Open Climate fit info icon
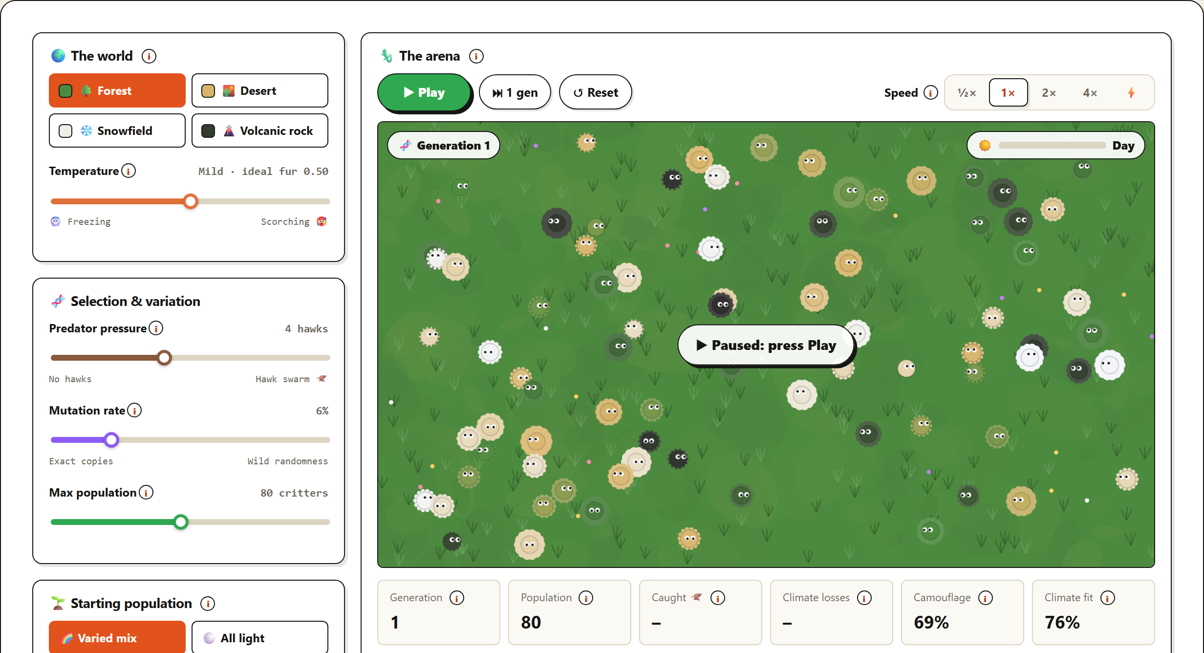The image size is (1204, 653). (x=1108, y=598)
